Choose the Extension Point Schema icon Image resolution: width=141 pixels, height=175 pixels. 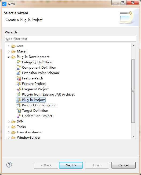[19, 73]
